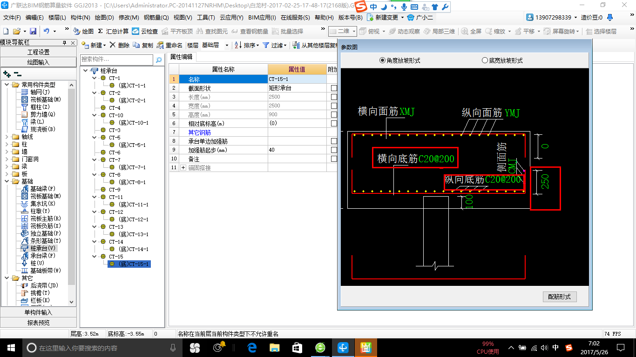636x357 pixels.
Task: Expand the 门窗洞 folder
Action: (x=7, y=159)
